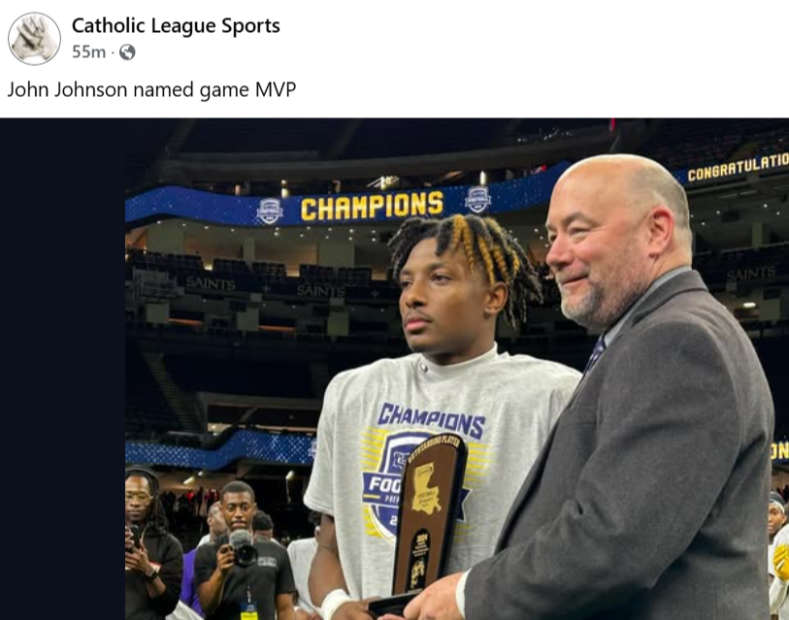
Task: Open the Catholic League Sports page name
Action: (176, 25)
